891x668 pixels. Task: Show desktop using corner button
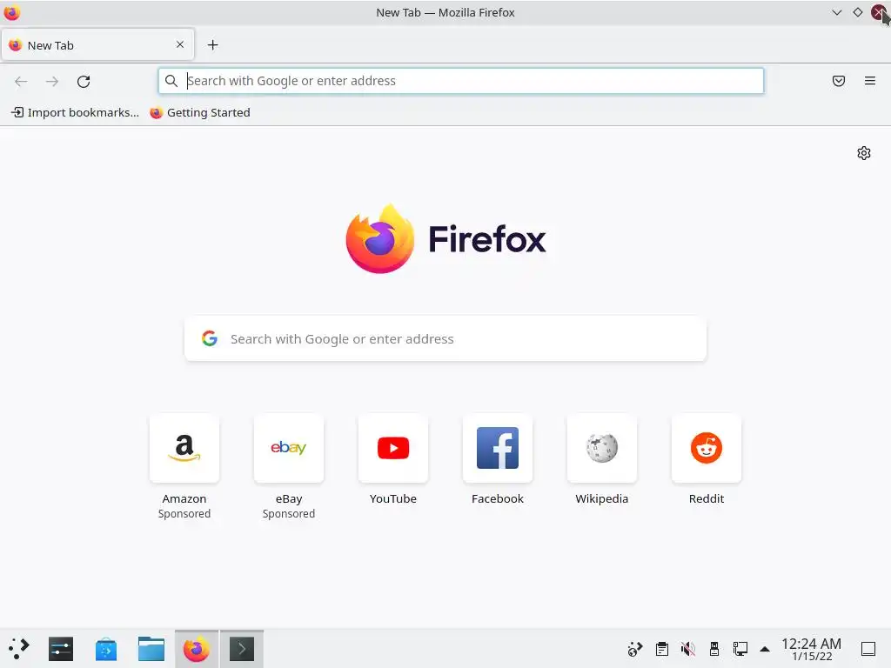click(868, 649)
